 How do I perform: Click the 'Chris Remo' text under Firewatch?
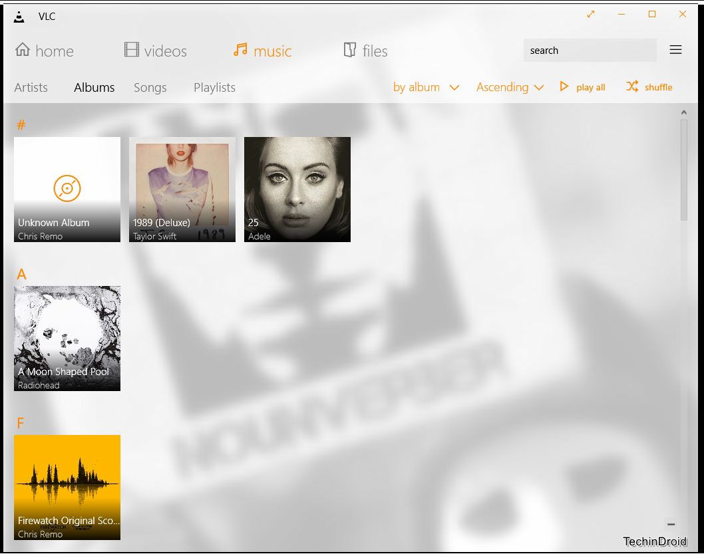click(x=40, y=534)
